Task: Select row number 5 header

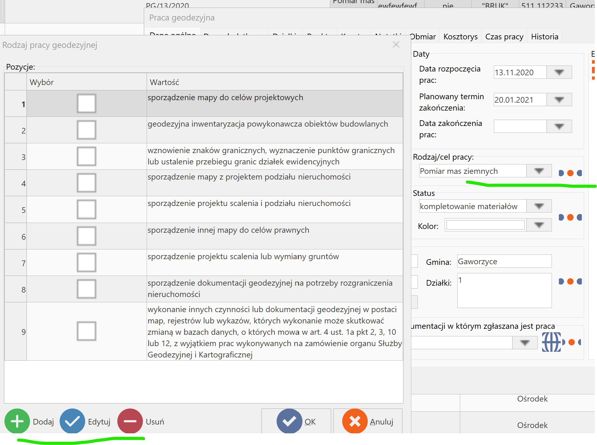Action: (x=15, y=209)
